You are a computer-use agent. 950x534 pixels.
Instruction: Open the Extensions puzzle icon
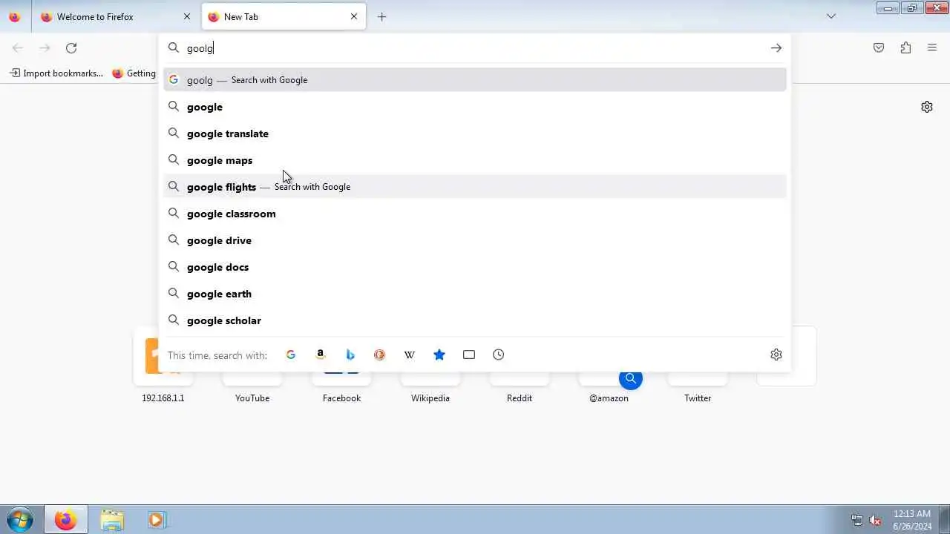click(905, 48)
